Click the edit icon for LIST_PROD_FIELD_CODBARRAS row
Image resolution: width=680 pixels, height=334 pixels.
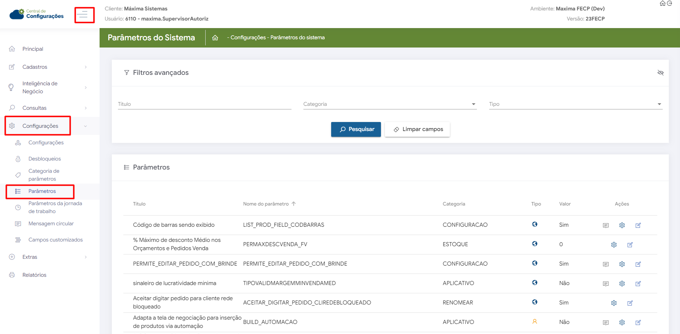point(638,225)
